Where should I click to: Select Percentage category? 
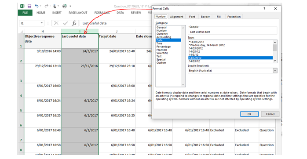coord(164,47)
